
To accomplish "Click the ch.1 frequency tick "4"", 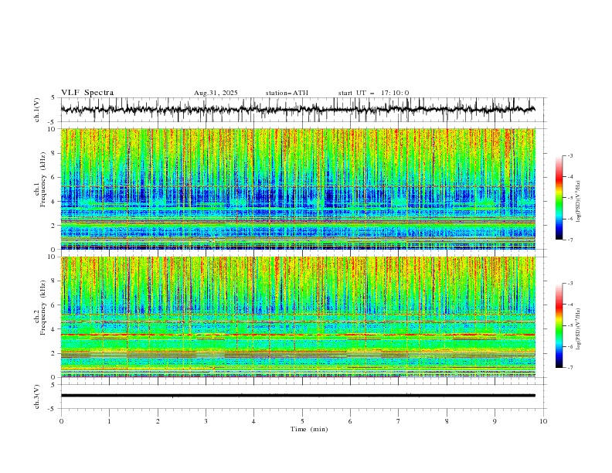I will point(54,202).
